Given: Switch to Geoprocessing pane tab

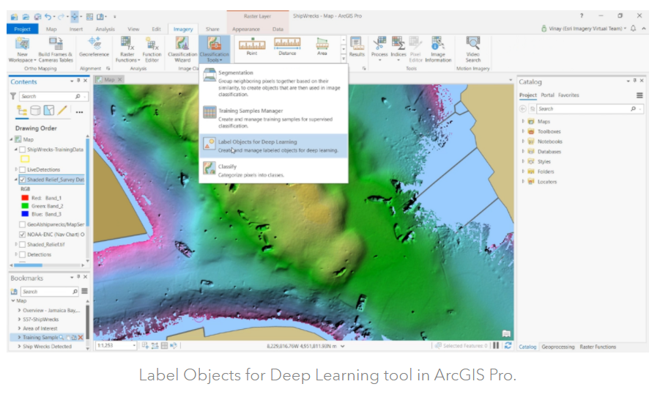Looking at the screenshot, I should tap(557, 347).
